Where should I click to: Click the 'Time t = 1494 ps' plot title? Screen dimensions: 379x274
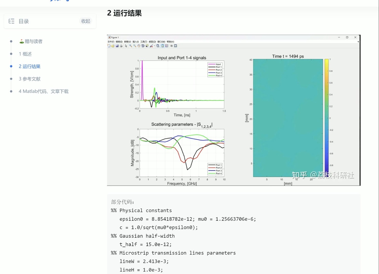(x=288, y=56)
